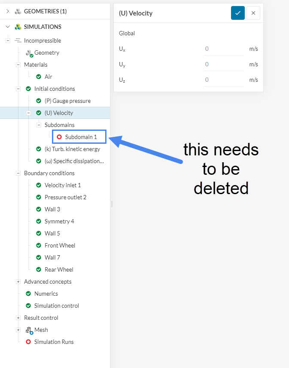Click the Geometries section icon
289x368 pixels.
click(18, 11)
